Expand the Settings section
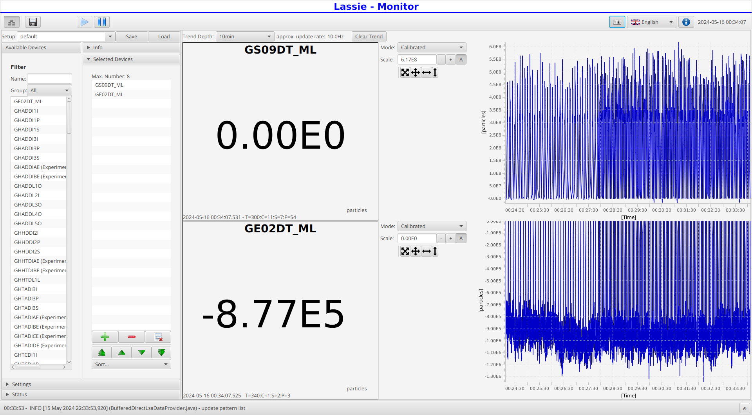The width and height of the screenshot is (752, 415). [x=91, y=384]
